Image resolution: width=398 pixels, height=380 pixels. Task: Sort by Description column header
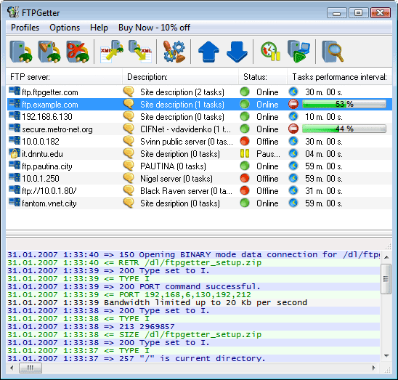coord(180,77)
